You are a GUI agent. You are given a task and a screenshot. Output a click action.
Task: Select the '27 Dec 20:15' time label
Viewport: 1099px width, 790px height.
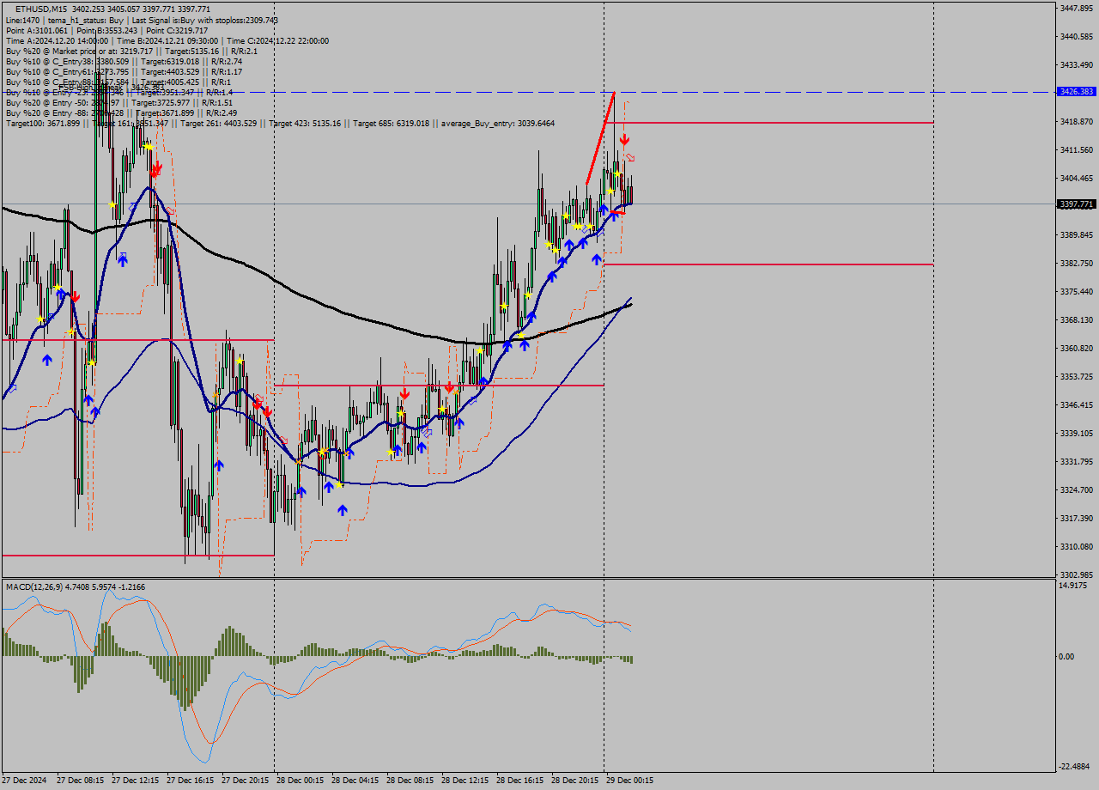246,781
